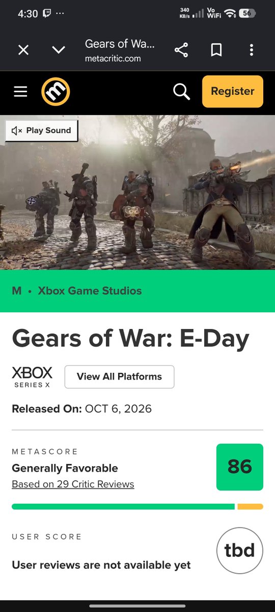The height and width of the screenshot is (612, 275).
Task: Select the 86 Metascore box
Action: [x=240, y=467]
